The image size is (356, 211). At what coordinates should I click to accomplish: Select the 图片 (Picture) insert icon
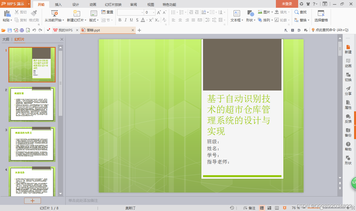(260, 12)
